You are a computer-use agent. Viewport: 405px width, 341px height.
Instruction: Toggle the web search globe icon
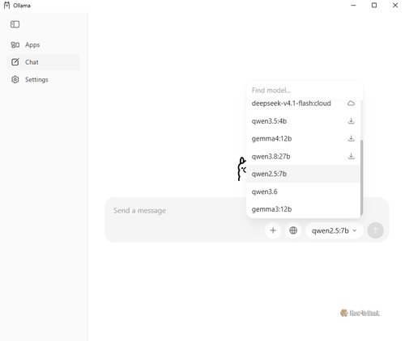[293, 230]
